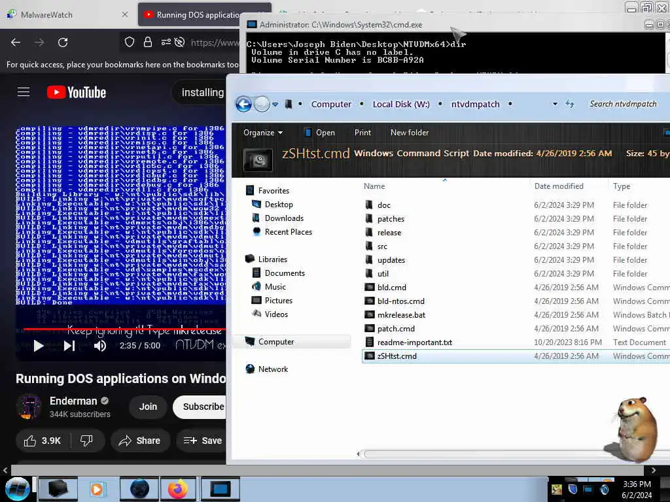Select readme-important.txt file icon
The height and width of the screenshot is (502, 670).
pyautogui.click(x=369, y=342)
